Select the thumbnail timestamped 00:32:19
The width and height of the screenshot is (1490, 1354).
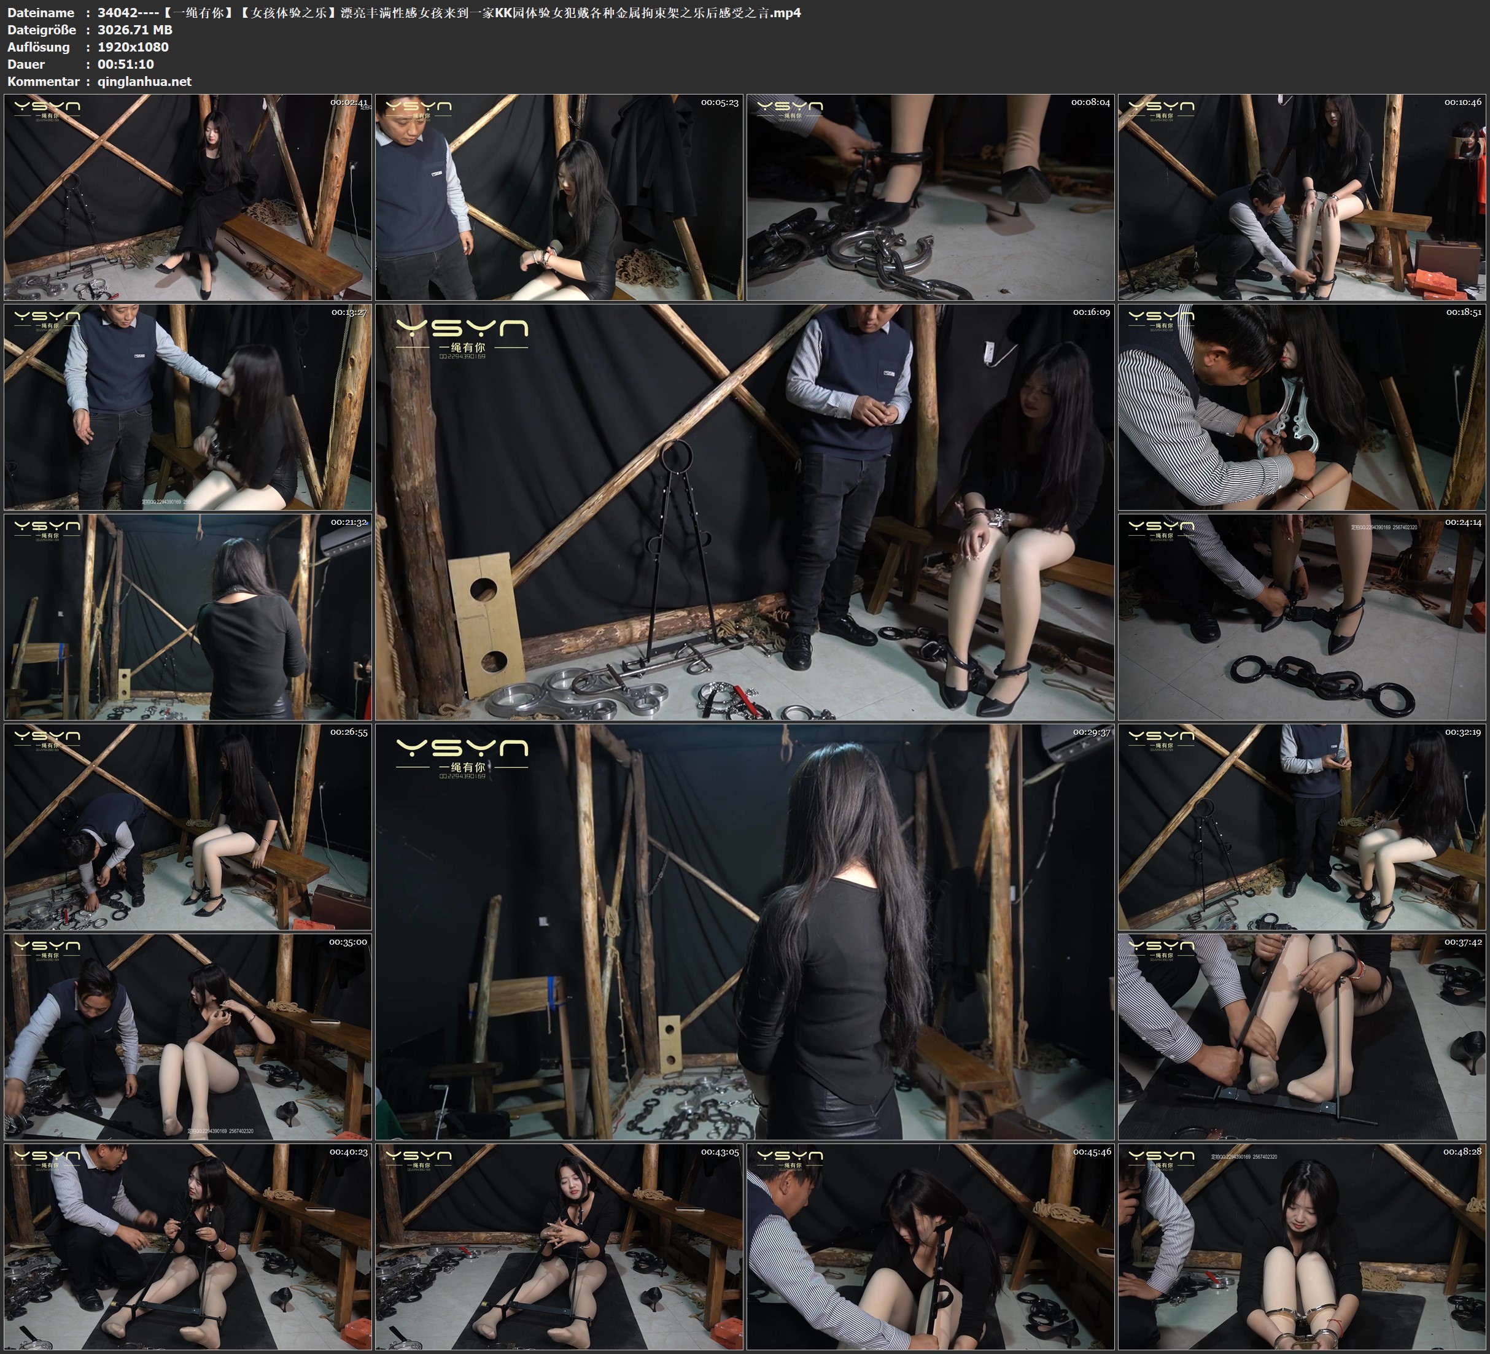[x=1302, y=827]
